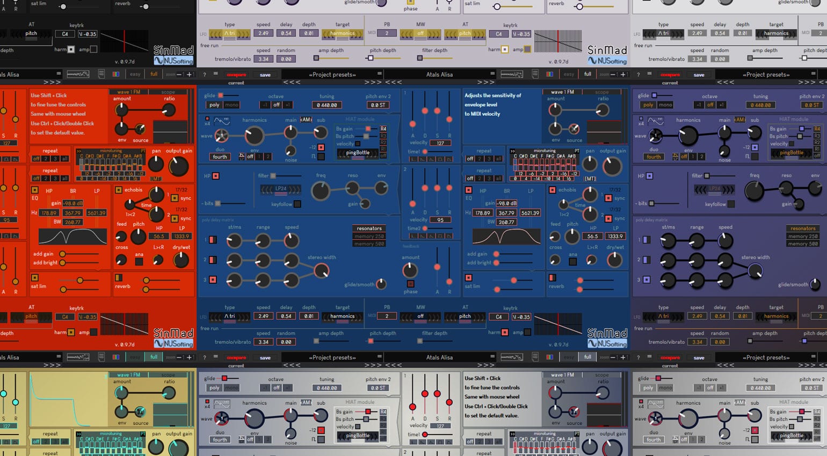This screenshot has width=827, height=456.
Task: Click next arrows under Atals Alisa, blue window
Action: coord(486,83)
